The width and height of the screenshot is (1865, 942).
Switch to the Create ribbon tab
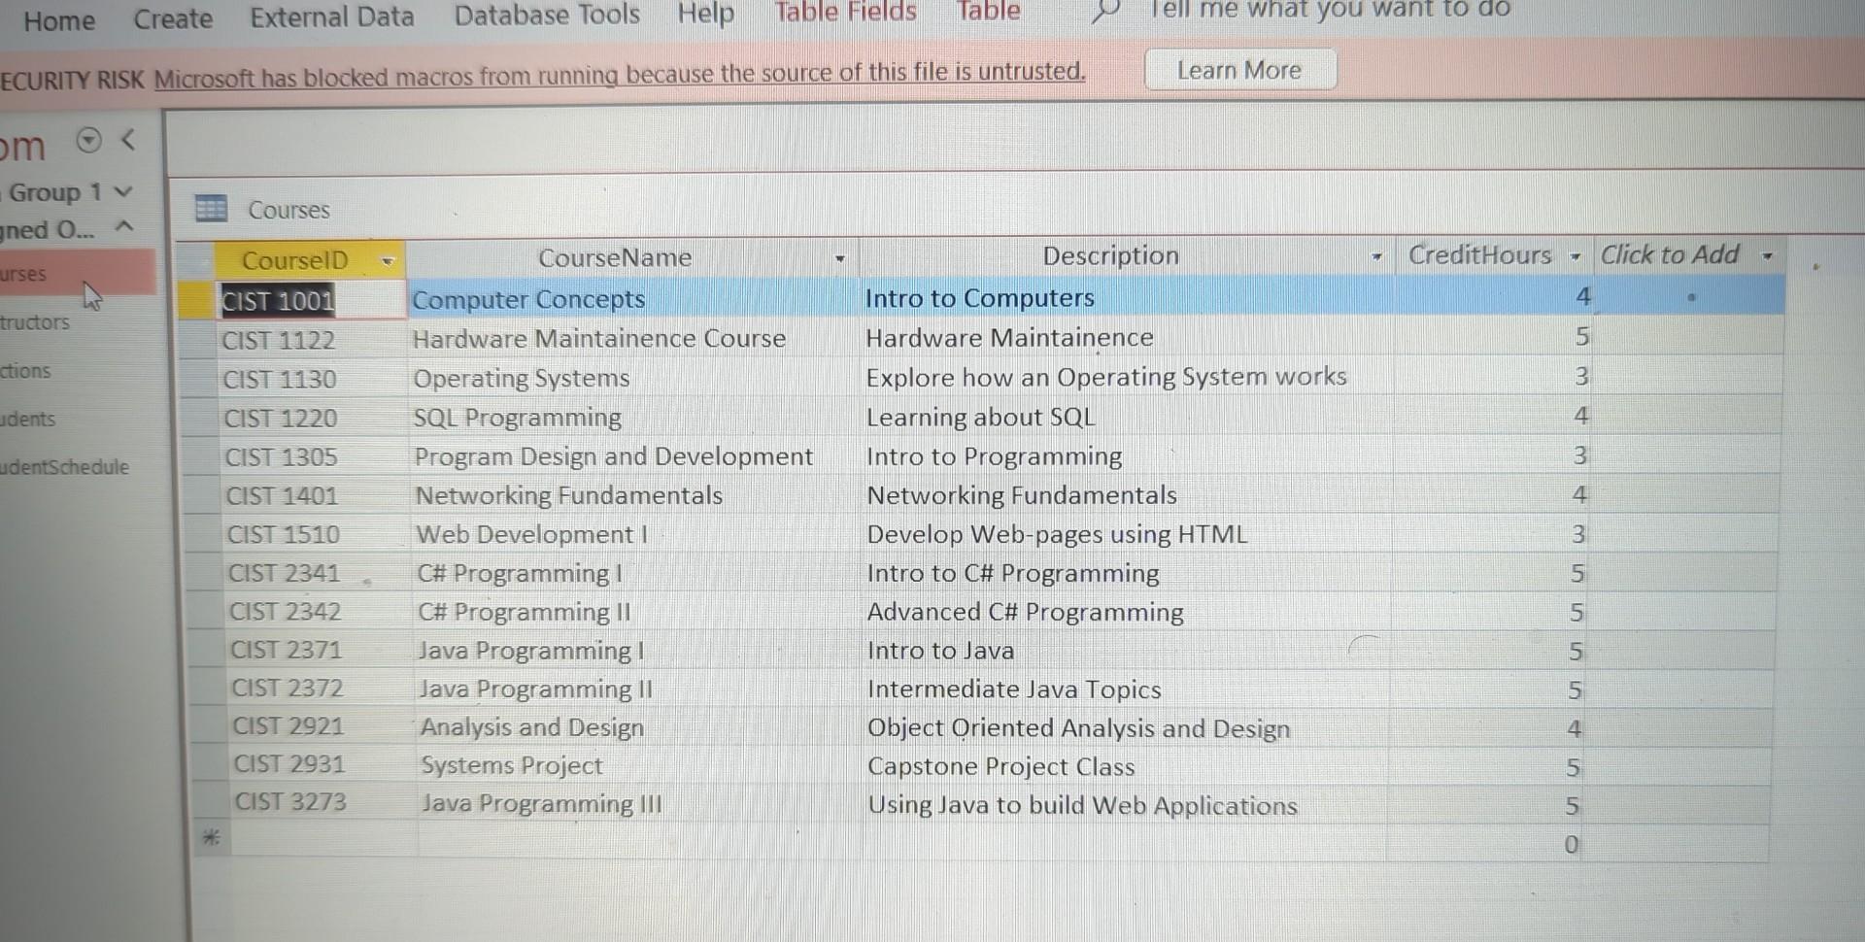172,18
